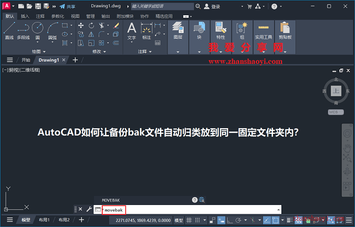
Task: Switch to the 插入 ribbon tab
Action: pos(25,16)
